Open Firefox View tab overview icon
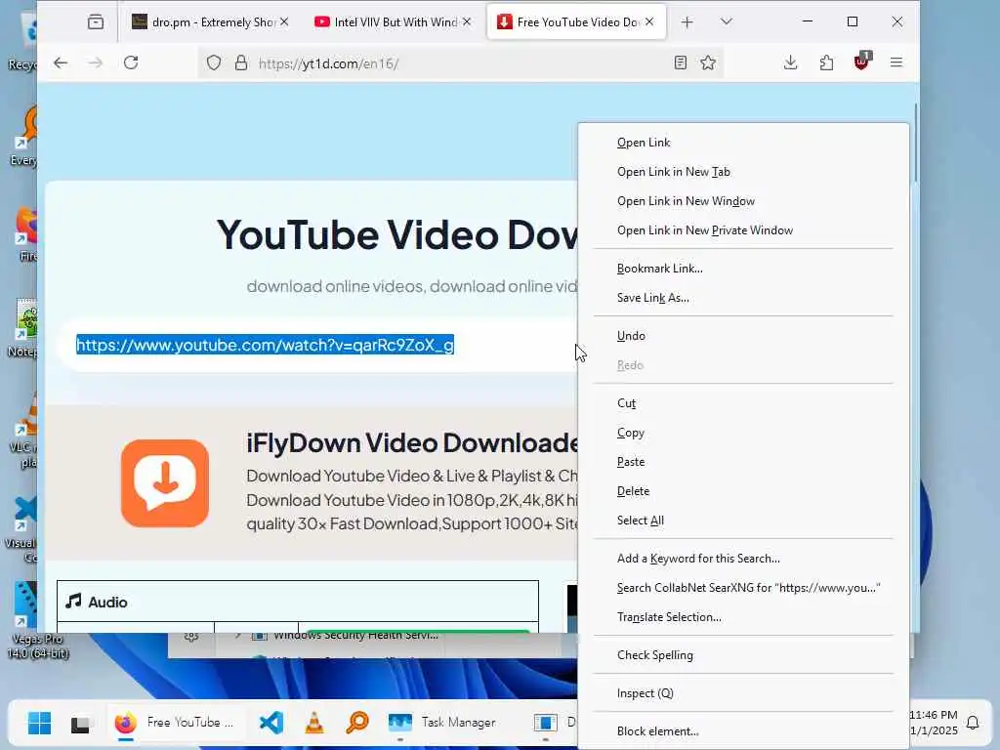 coord(96,22)
